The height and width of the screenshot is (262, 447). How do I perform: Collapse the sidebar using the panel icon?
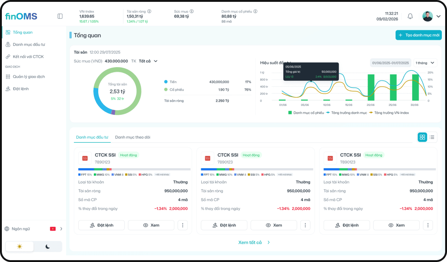coord(60,16)
